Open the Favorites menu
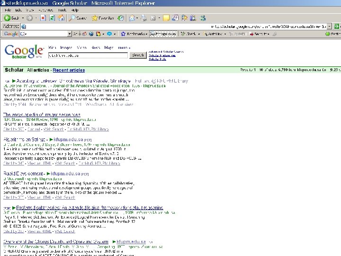Image resolution: width=341 pixels, height=256 pixels. (45, 10)
